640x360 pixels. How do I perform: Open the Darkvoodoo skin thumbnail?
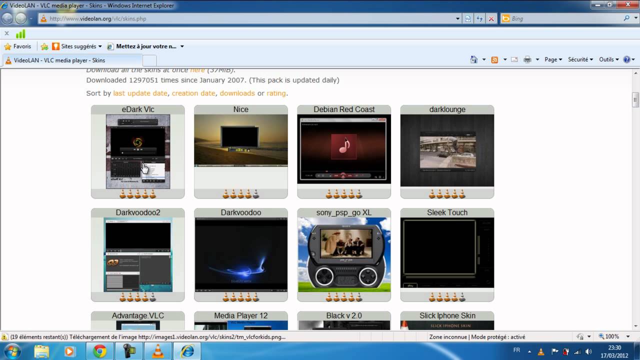pyautogui.click(x=241, y=254)
